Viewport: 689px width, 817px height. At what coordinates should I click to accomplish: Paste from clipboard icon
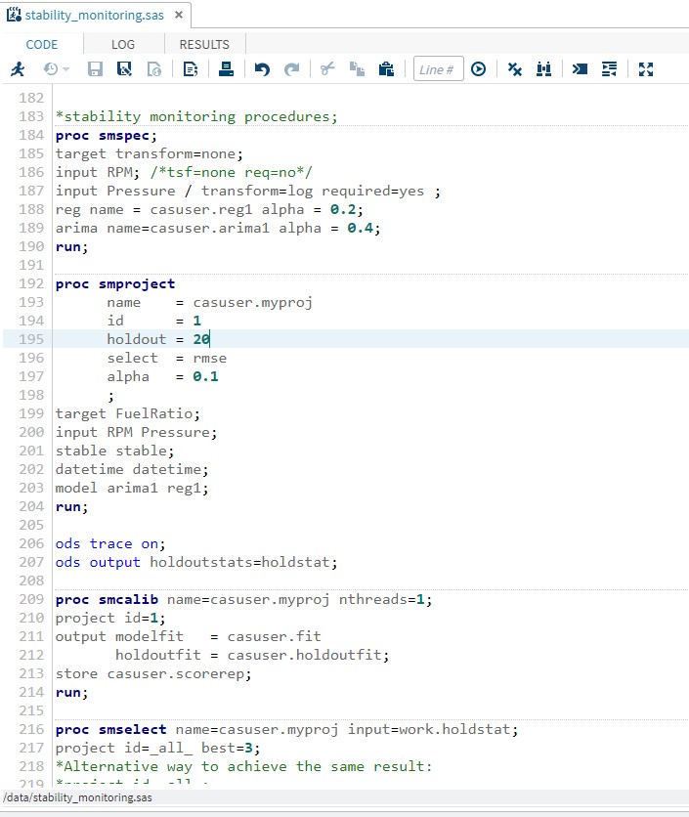click(x=385, y=69)
